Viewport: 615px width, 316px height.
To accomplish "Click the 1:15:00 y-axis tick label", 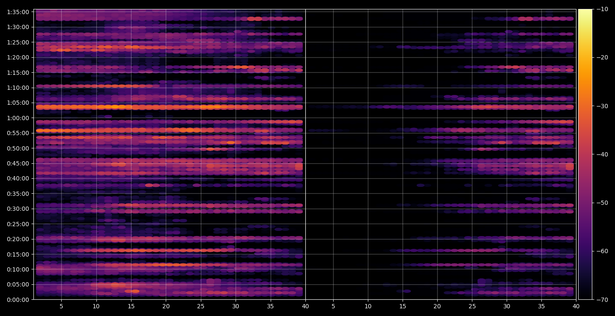I will pyautogui.click(x=18, y=73).
